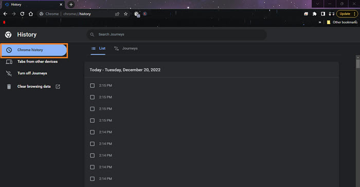The width and height of the screenshot is (360, 187).
Task: Check the first 2:14 PM history entry
Action: click(x=92, y=132)
